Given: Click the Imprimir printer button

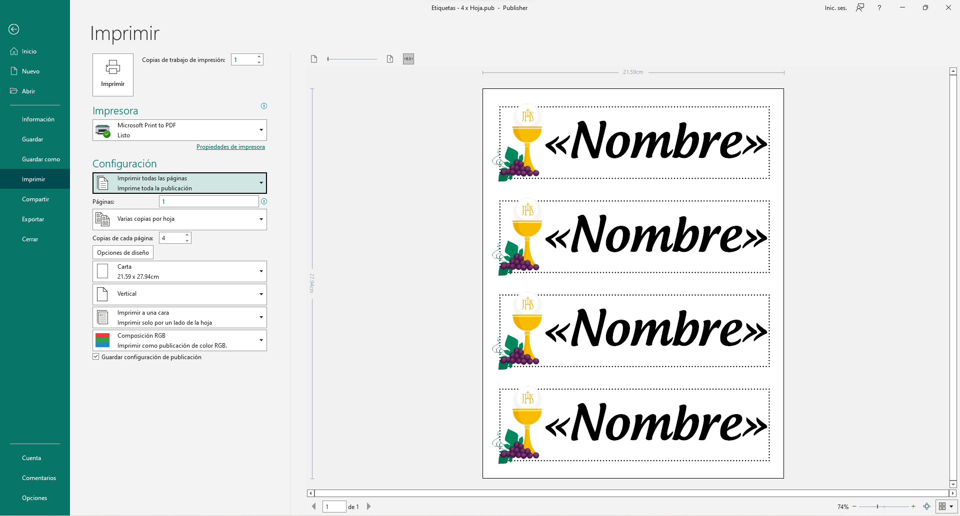Looking at the screenshot, I should tap(113, 74).
